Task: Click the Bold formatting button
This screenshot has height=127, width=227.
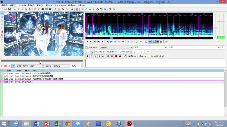Action: [x=88, y=56]
